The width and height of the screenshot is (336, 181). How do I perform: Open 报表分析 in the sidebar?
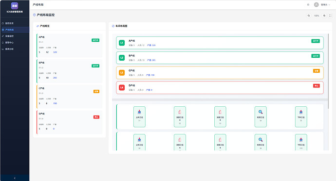(x=15, y=49)
